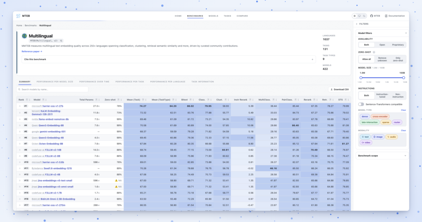
Task: Select row circle for harrier-oss-v1-27b
Action: (20, 106)
